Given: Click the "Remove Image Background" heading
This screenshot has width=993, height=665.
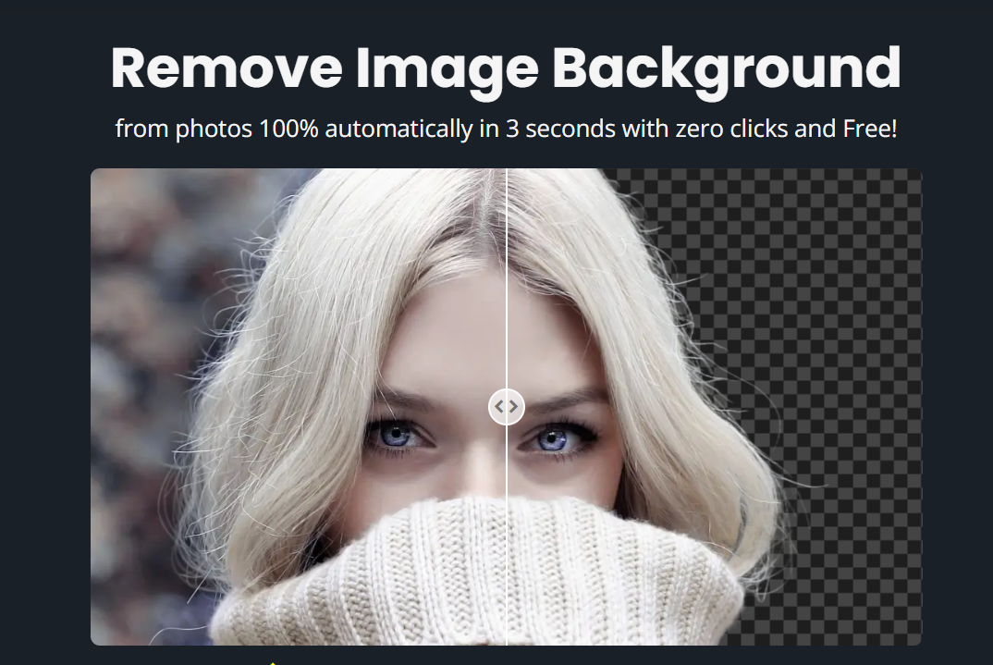Looking at the screenshot, I should click(x=505, y=68).
